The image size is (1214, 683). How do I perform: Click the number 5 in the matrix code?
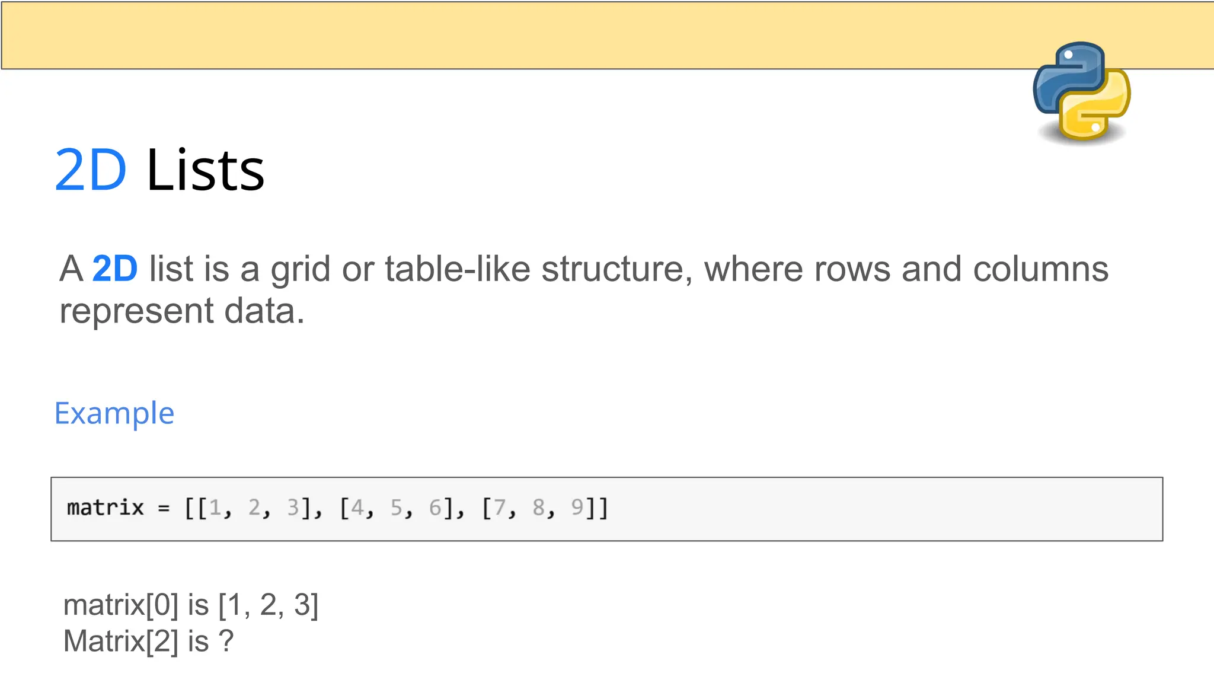[x=396, y=508]
